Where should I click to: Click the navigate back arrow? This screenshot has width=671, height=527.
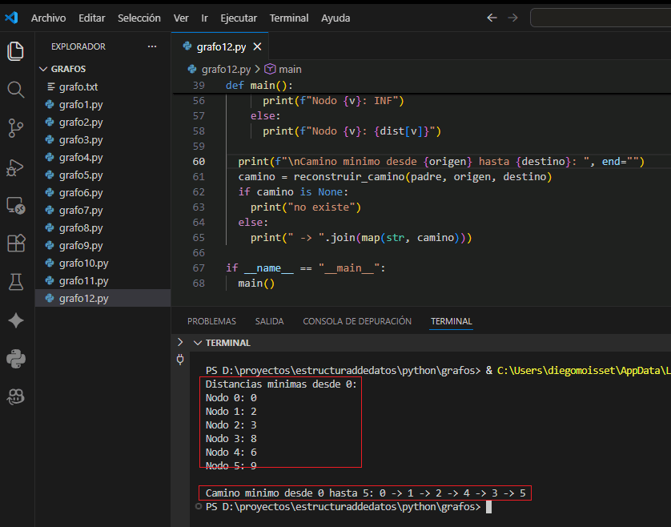tap(492, 18)
